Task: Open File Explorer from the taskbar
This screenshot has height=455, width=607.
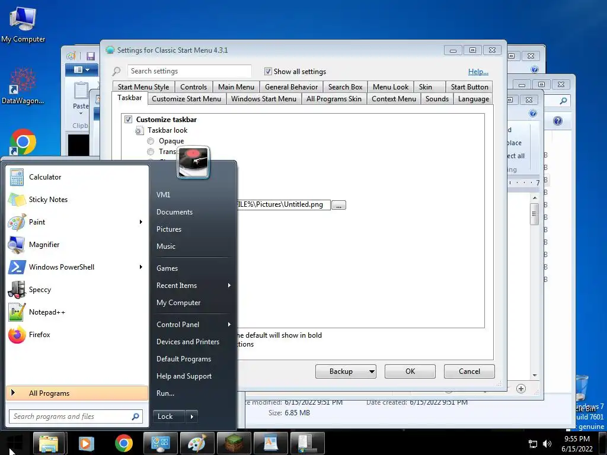Action: (x=49, y=443)
